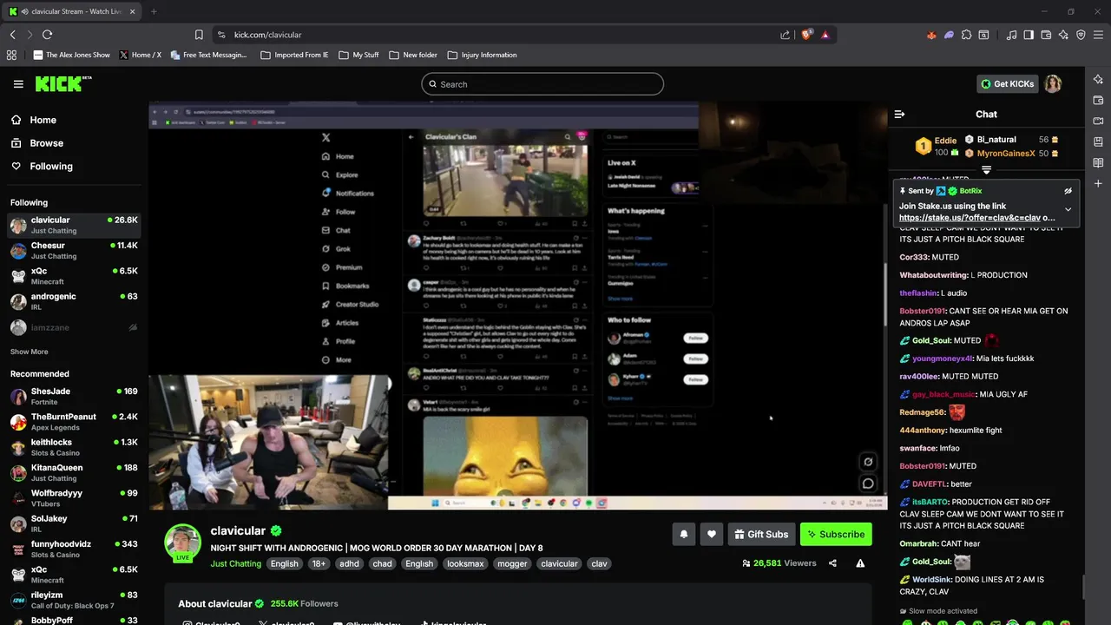This screenshot has height=625, width=1111.
Task: Toggle channel notifications bell button
Action: click(683, 534)
